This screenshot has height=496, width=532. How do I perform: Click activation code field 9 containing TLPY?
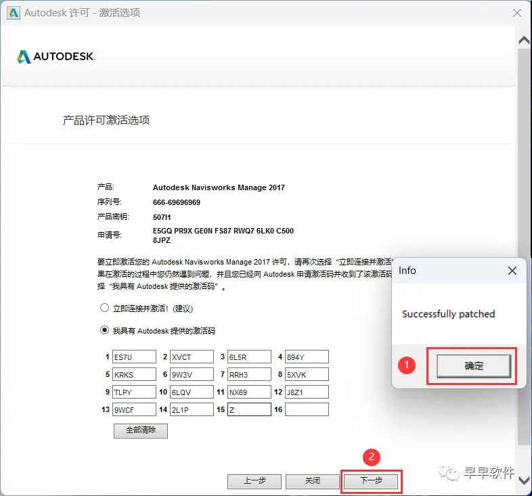click(135, 392)
